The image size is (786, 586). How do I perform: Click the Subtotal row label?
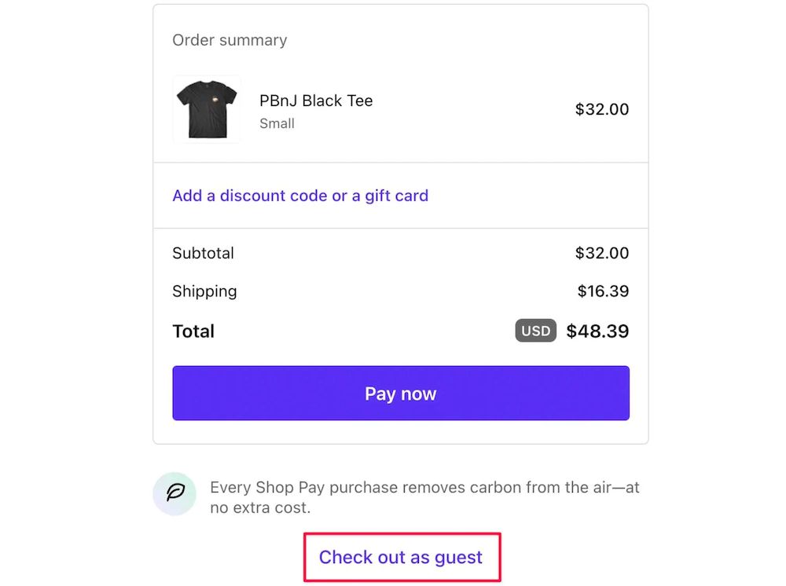[x=203, y=253]
